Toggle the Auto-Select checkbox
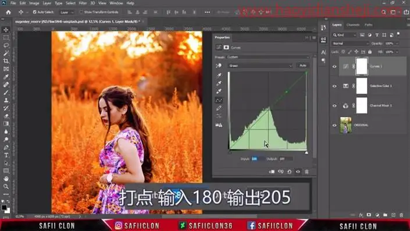The width and height of the screenshot is (410, 231). pos(34,12)
